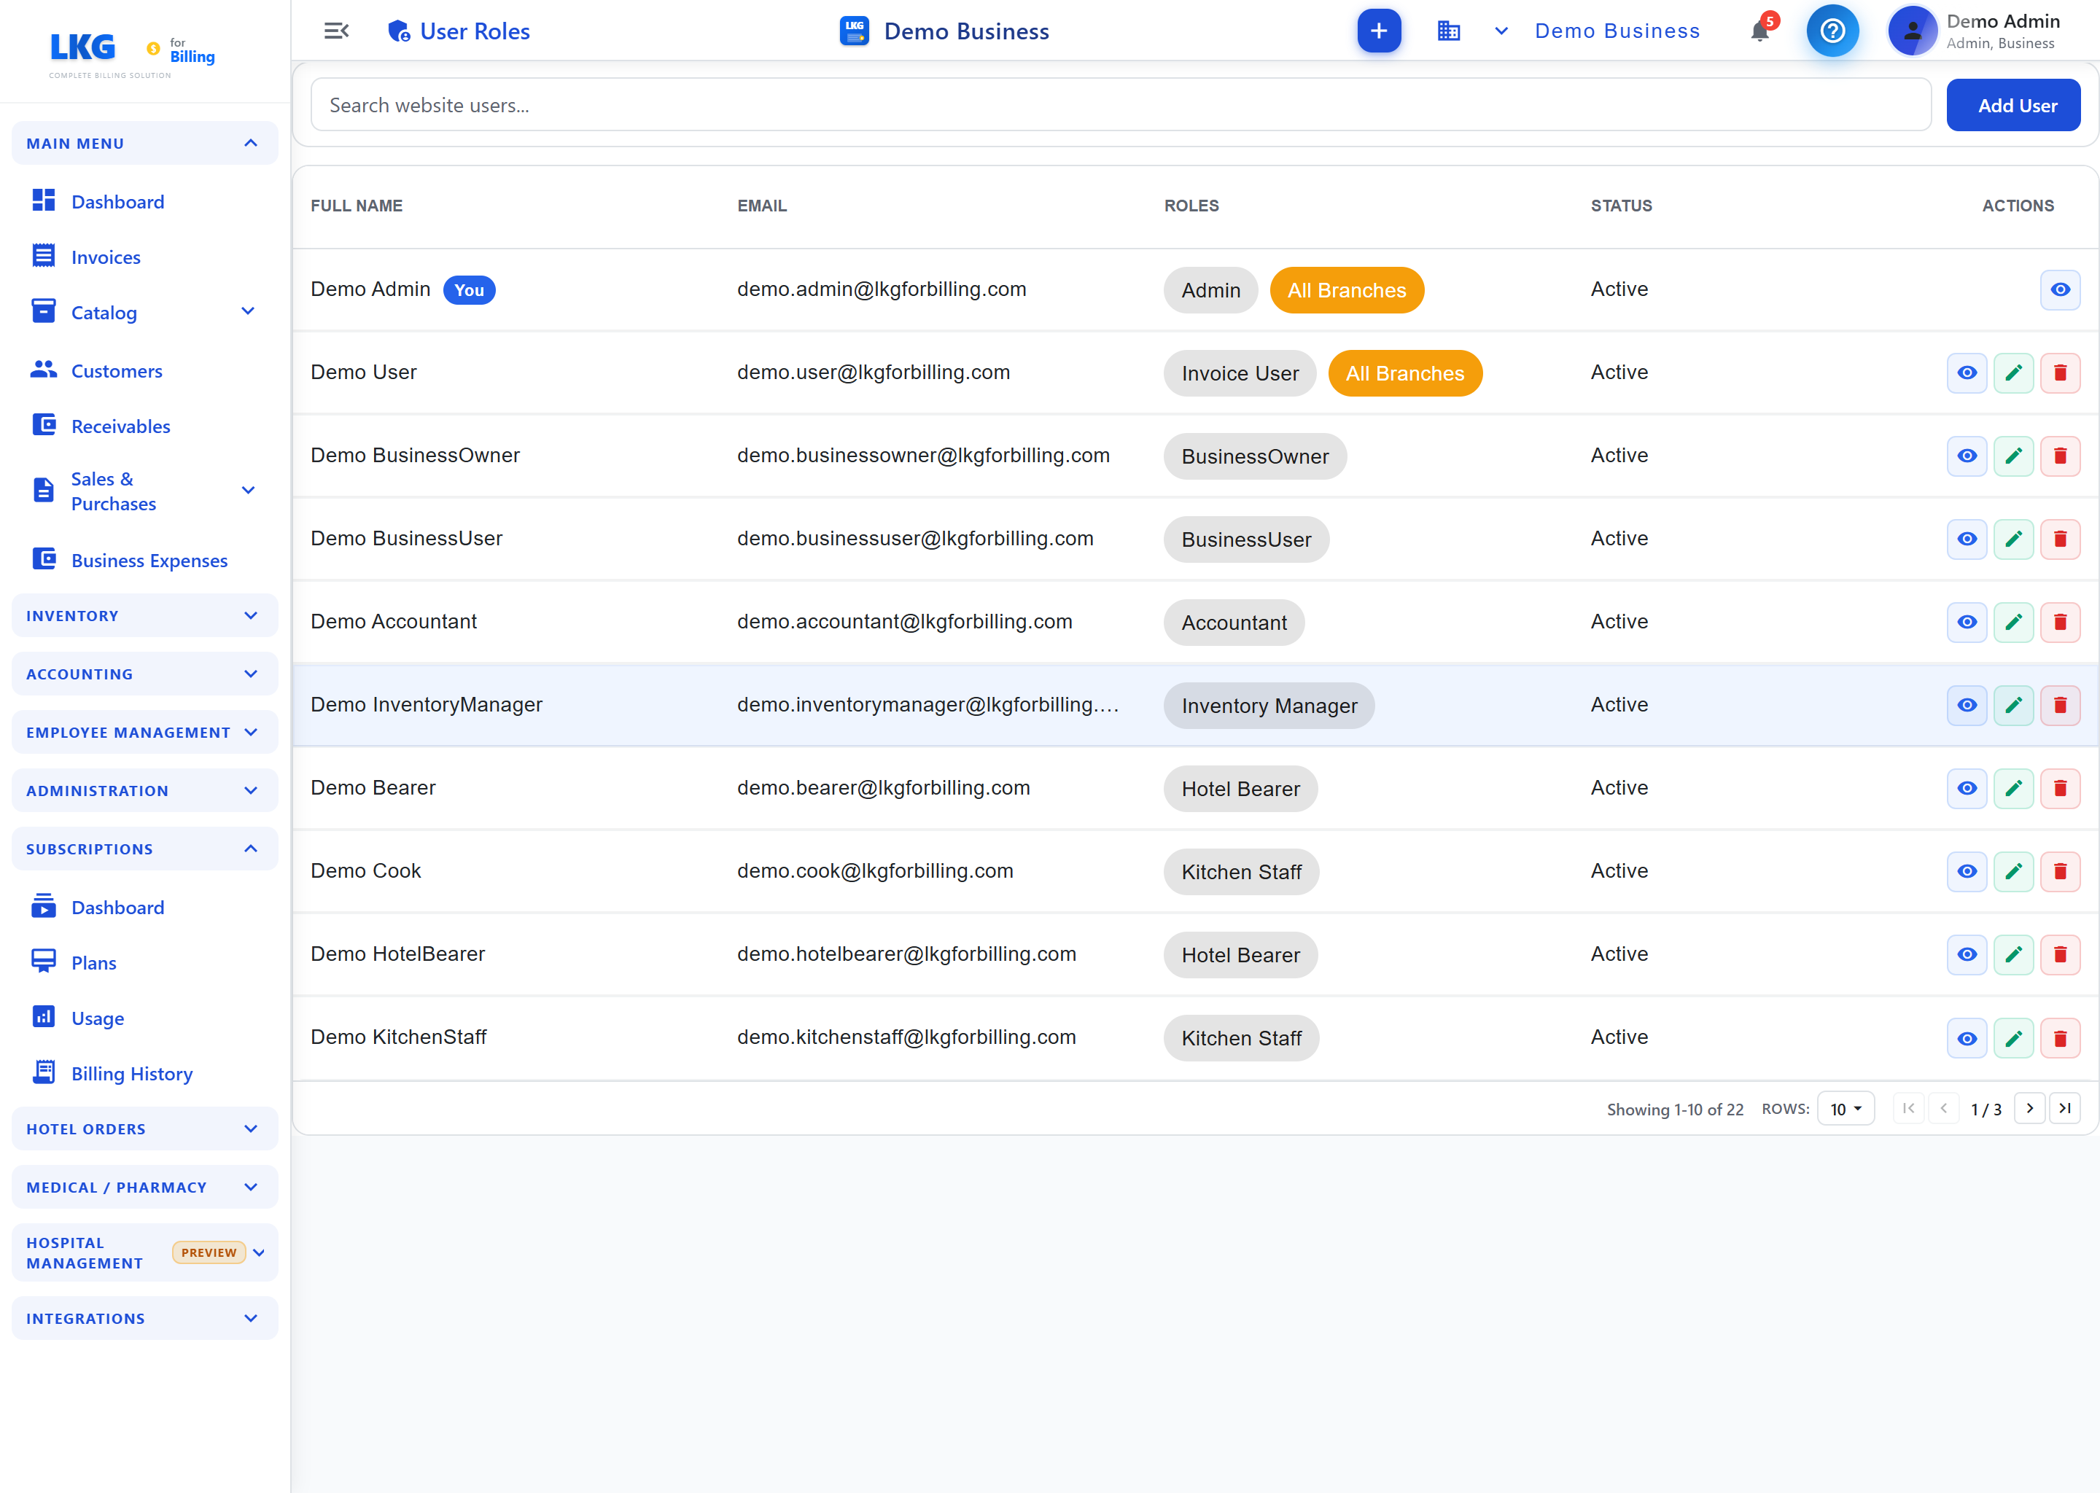View Demo Bearer with eye icon
Screen dimensions: 2100x1493
1967,789
